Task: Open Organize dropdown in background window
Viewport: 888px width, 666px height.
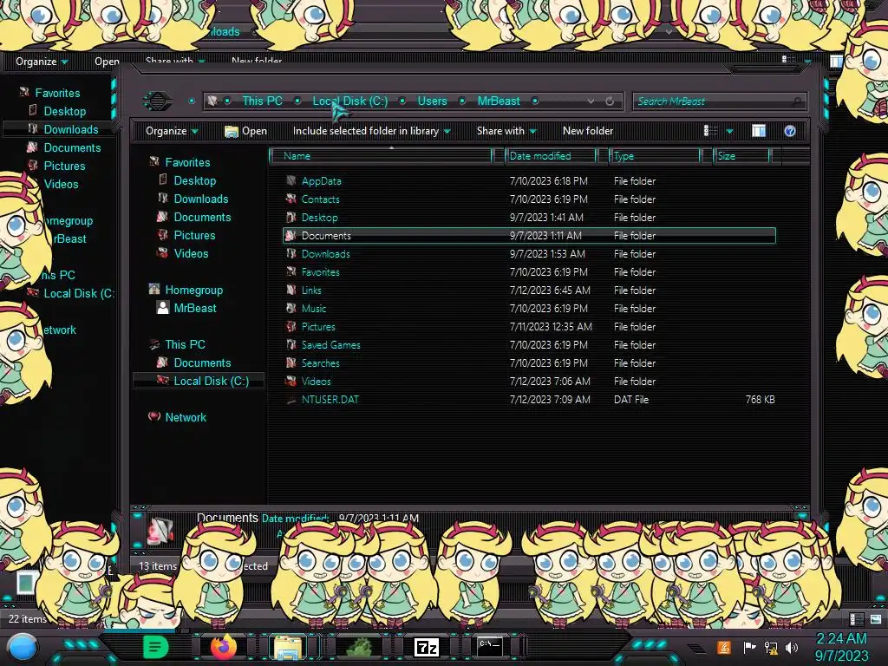Action: click(x=42, y=62)
